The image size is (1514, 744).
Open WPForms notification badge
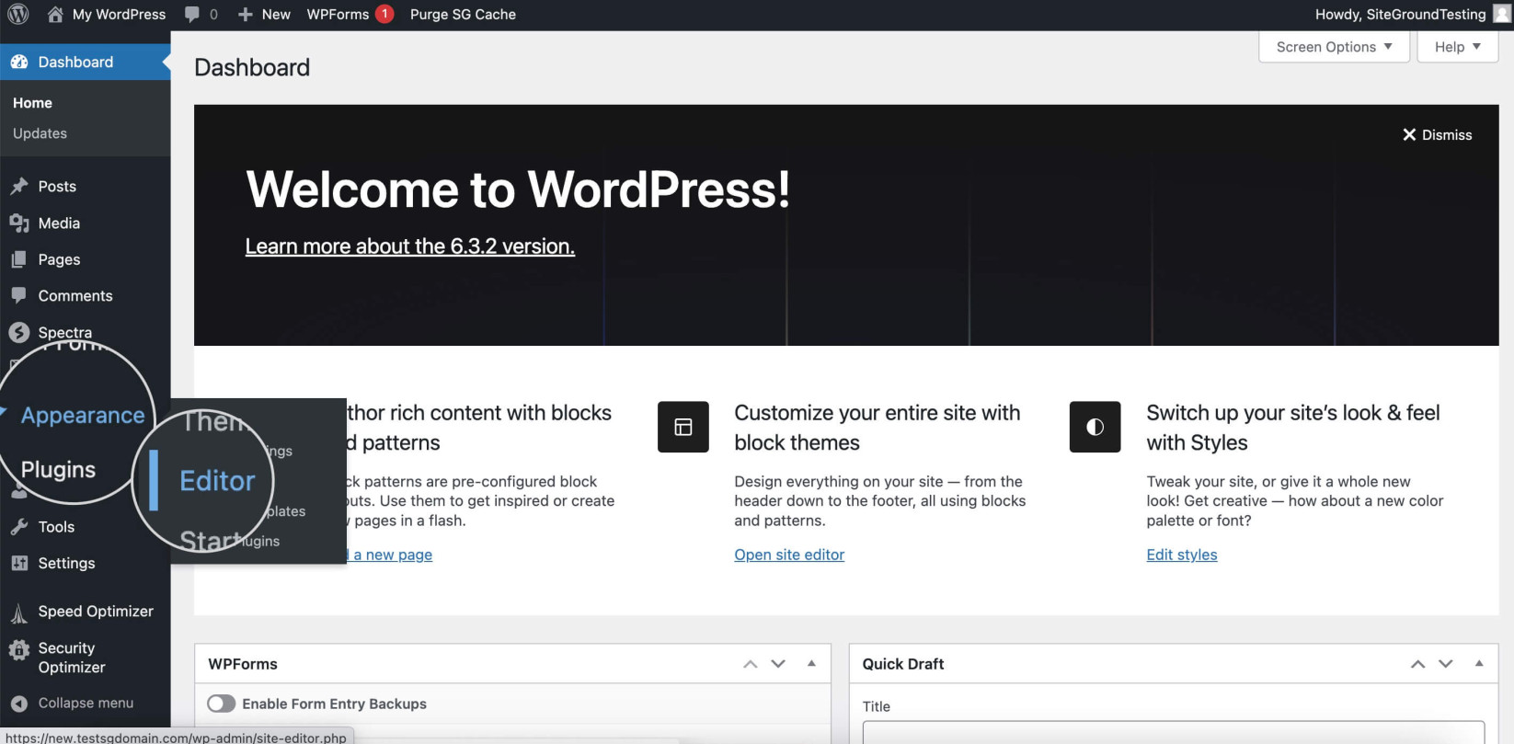(384, 15)
